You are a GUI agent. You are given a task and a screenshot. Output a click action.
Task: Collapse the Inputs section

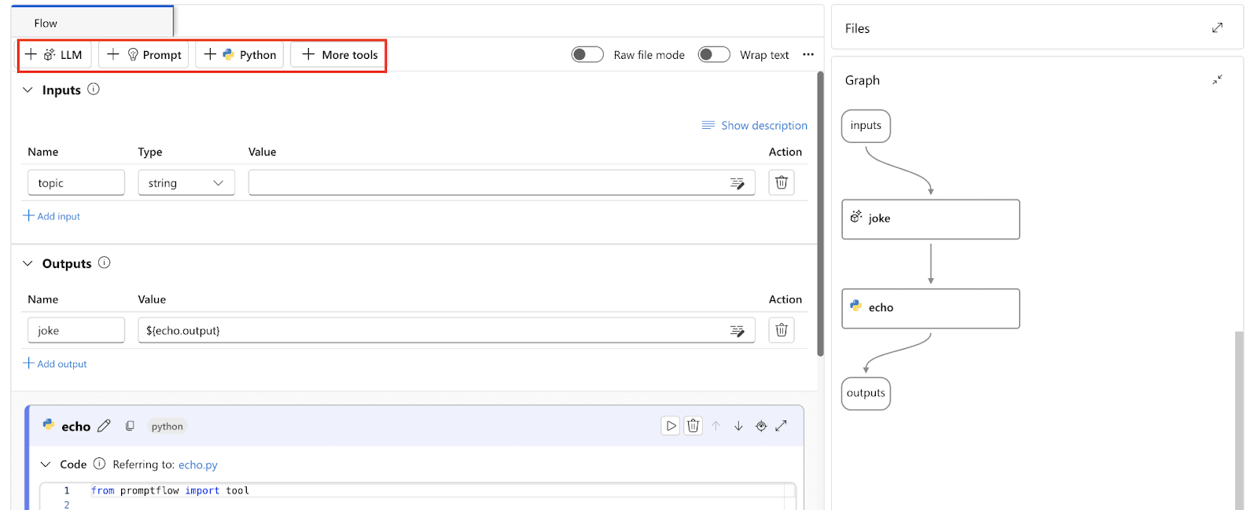tap(28, 90)
